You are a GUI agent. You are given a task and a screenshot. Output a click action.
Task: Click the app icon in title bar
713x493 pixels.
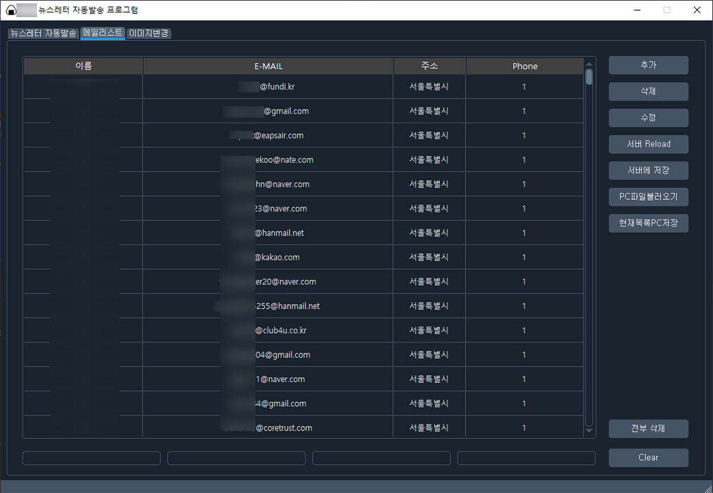(x=11, y=10)
